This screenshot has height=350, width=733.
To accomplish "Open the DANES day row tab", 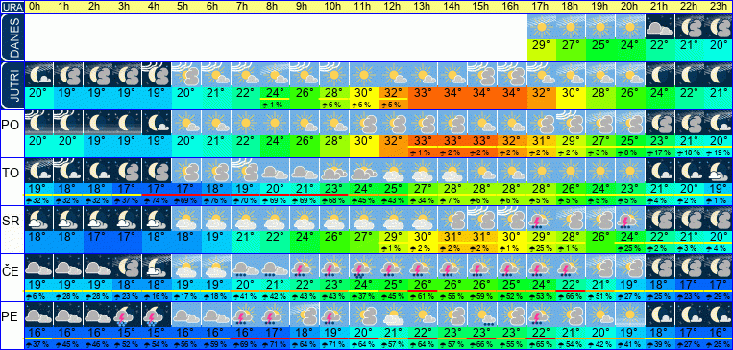I will pyautogui.click(x=12, y=37).
